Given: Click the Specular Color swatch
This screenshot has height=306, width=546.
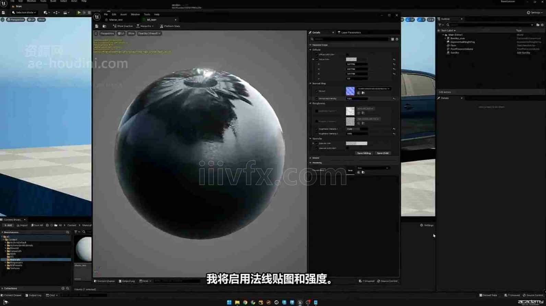Looking at the screenshot, I should [356, 143].
